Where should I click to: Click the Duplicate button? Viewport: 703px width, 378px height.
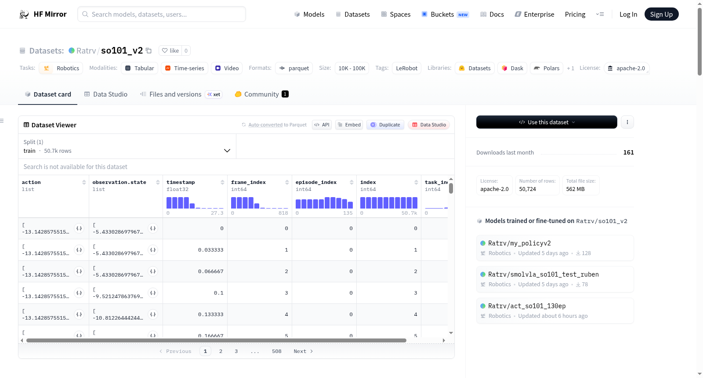pos(385,125)
